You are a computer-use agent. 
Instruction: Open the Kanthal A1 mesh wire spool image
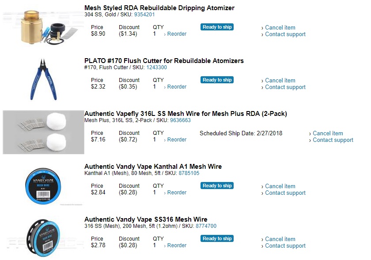click(43, 185)
